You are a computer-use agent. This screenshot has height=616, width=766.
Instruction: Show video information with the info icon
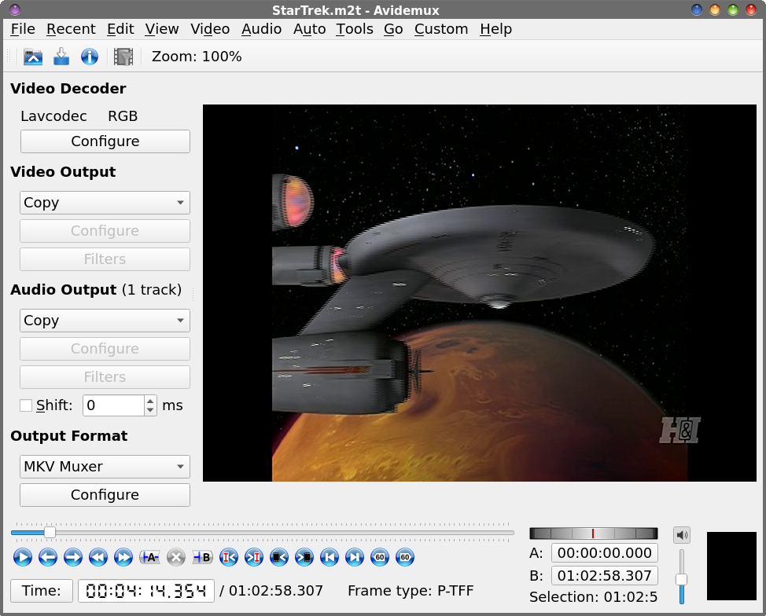point(90,57)
